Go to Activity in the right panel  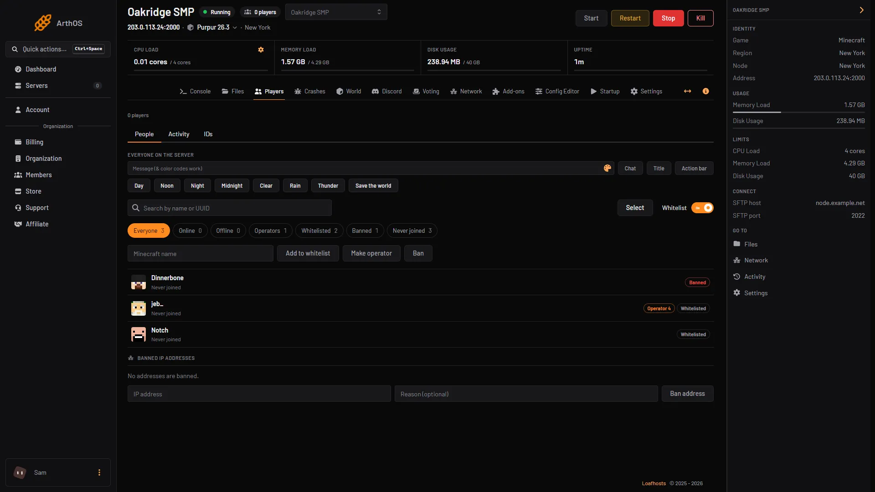[749, 277]
